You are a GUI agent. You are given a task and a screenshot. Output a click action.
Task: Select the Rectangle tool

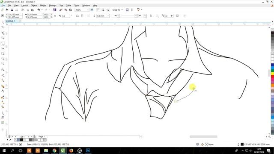pos(3,53)
